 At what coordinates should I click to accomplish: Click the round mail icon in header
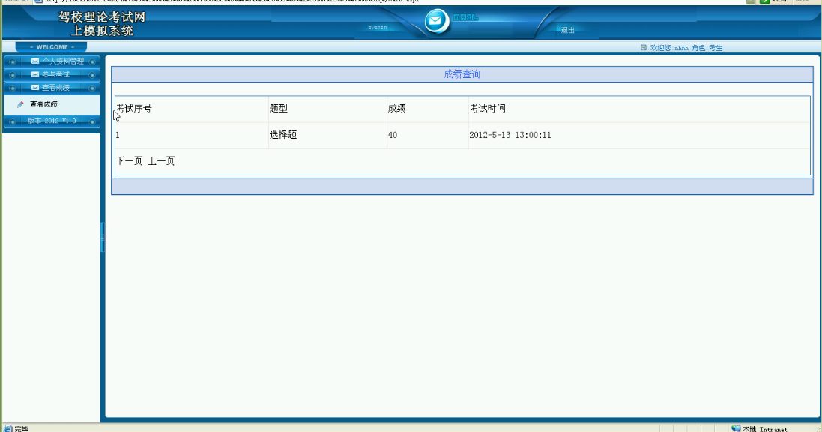[x=435, y=22]
